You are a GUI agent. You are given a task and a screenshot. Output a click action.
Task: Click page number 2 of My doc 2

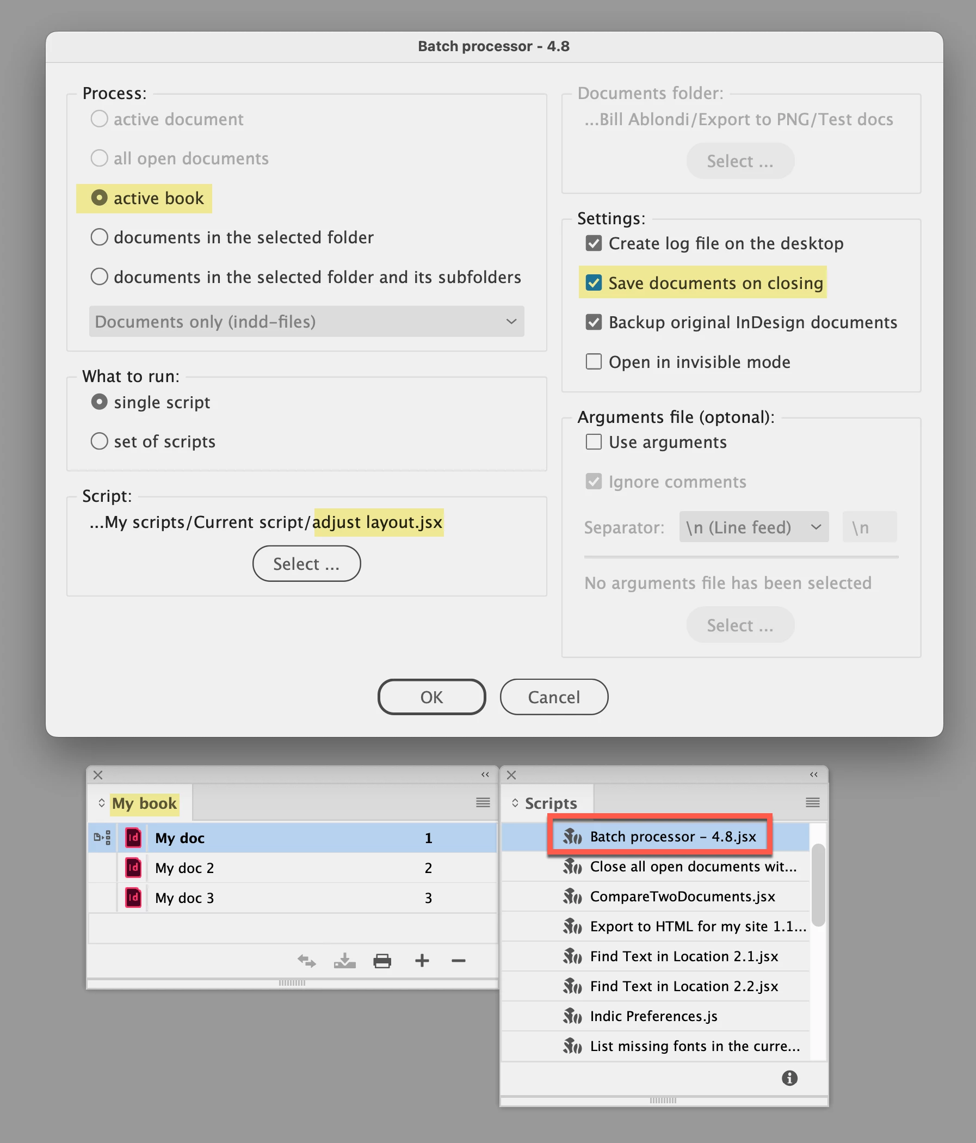point(429,868)
